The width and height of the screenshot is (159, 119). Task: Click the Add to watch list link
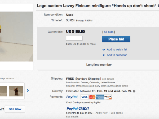(117, 49)
